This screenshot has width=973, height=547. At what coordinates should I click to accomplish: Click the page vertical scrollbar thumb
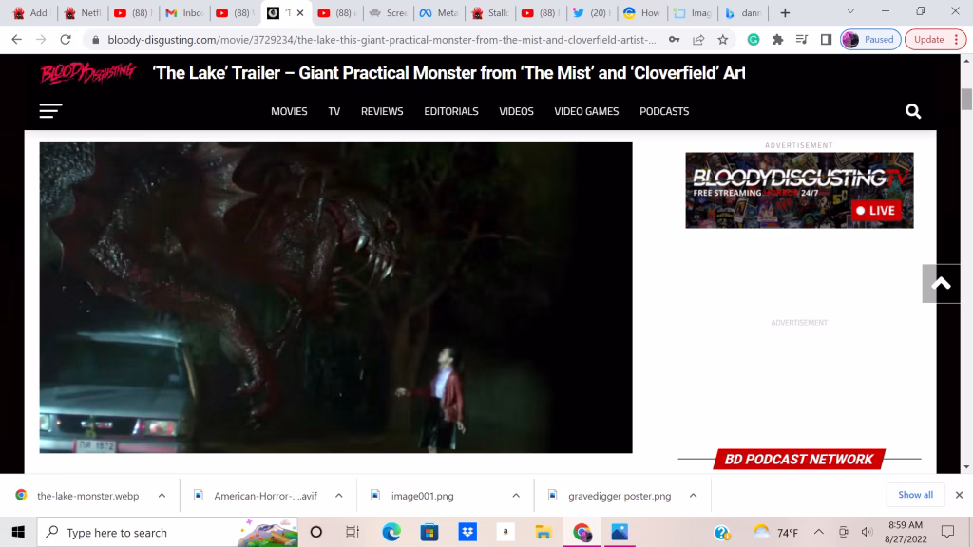[966, 99]
